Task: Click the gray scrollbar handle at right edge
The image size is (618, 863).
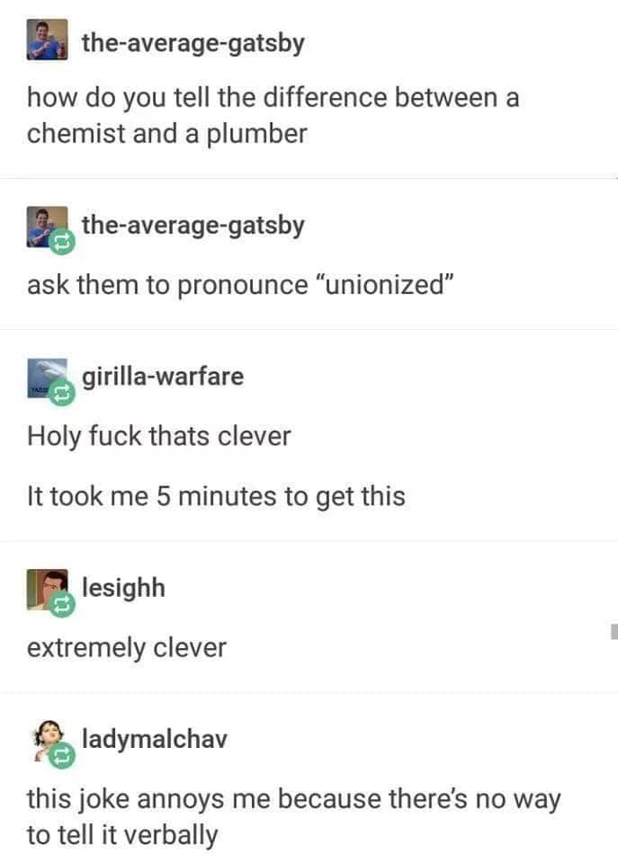Action: point(614,631)
